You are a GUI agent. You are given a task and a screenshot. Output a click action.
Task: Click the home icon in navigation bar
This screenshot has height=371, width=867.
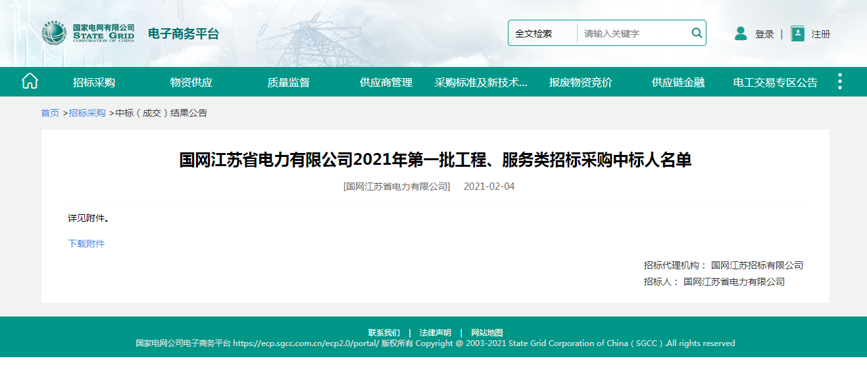[x=30, y=81]
